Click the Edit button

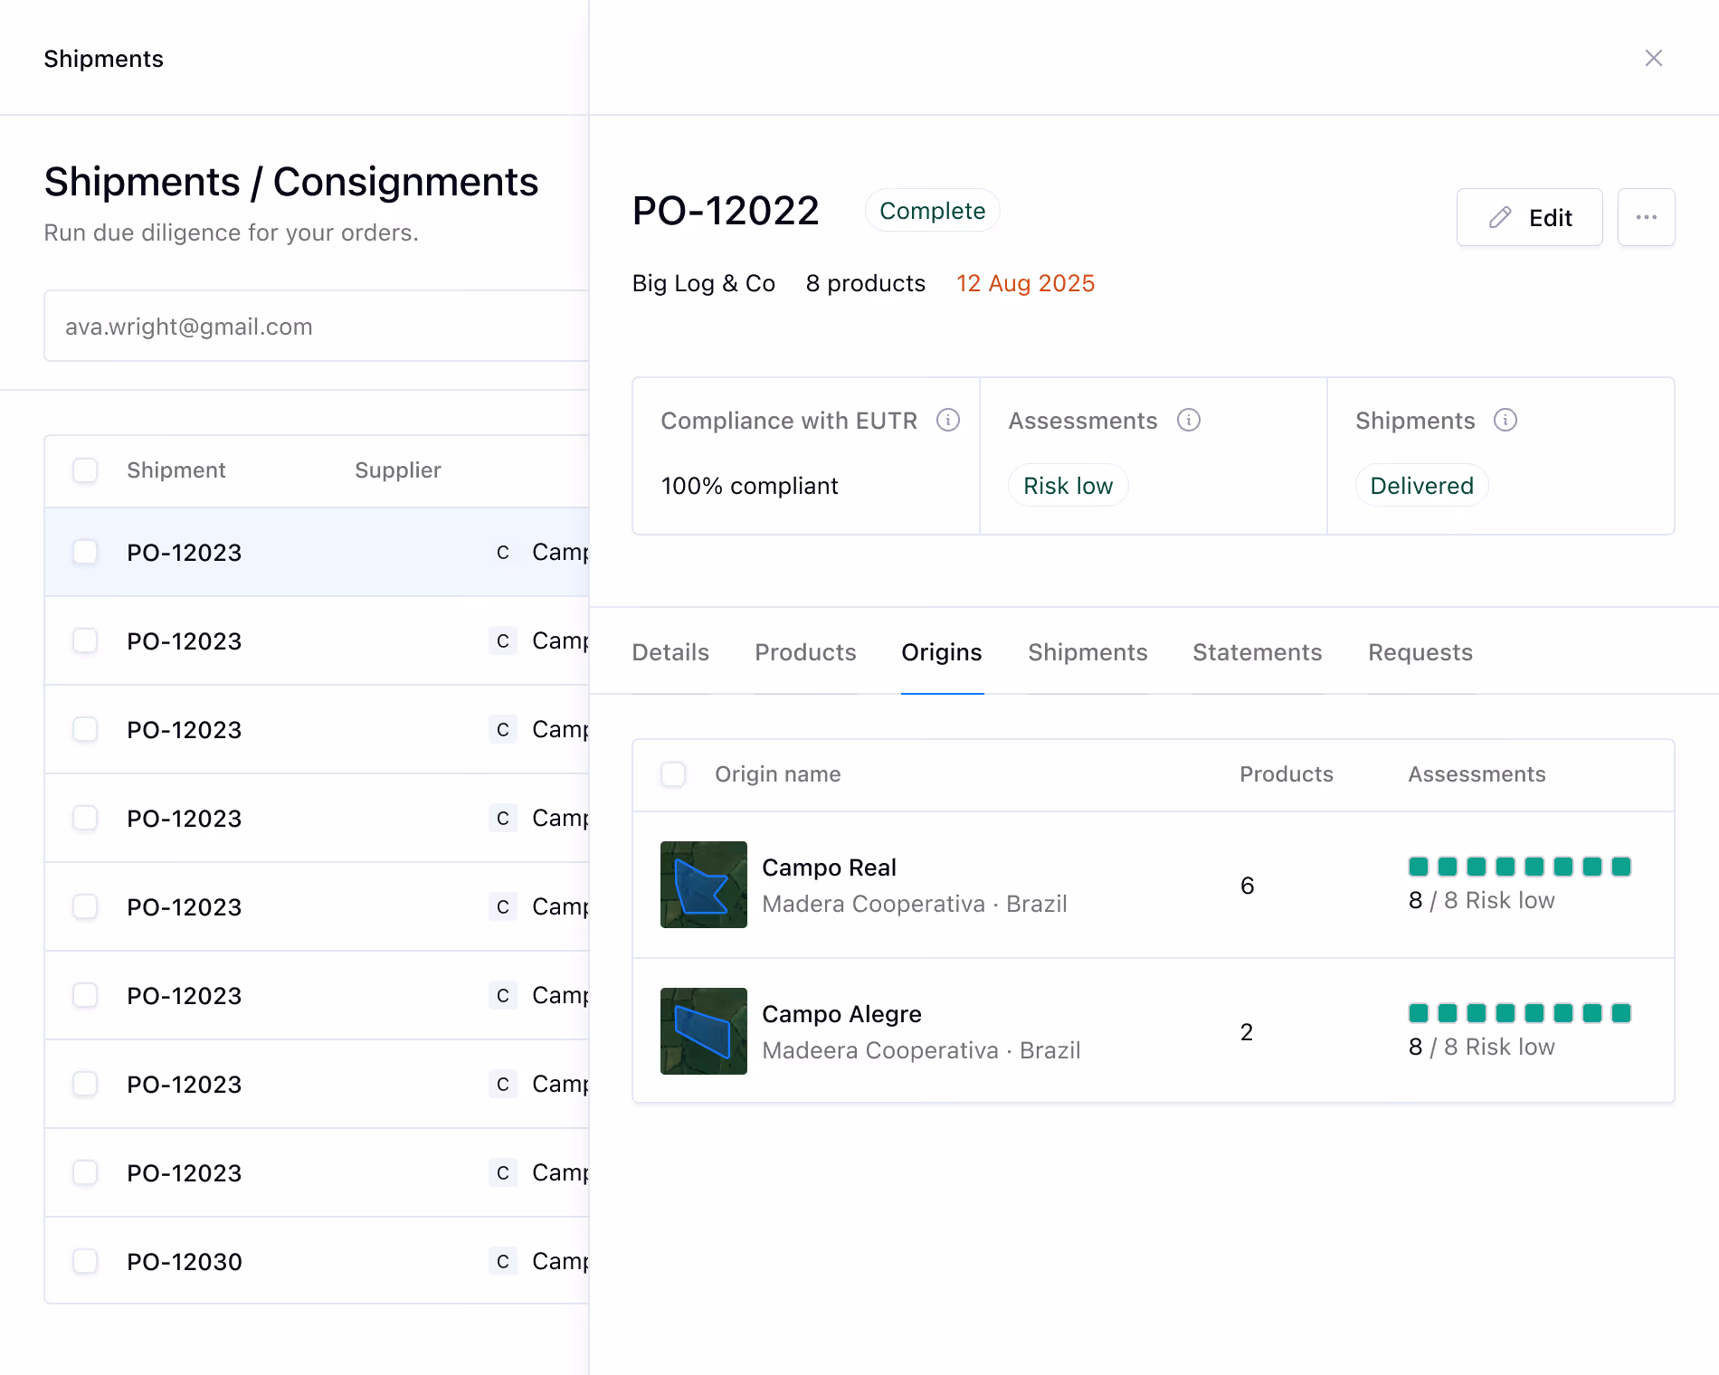coord(1530,217)
